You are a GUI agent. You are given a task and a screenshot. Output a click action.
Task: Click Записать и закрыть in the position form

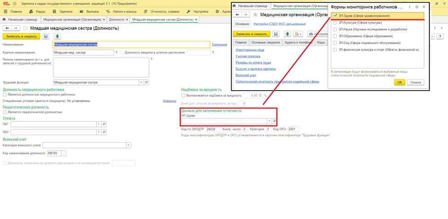click(x=22, y=36)
